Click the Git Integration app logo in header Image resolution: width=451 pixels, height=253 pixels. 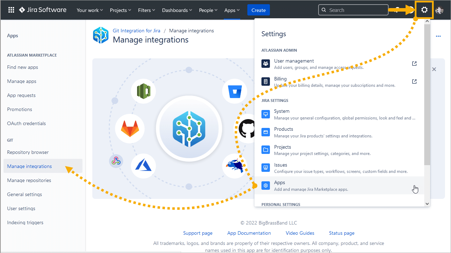(101, 35)
